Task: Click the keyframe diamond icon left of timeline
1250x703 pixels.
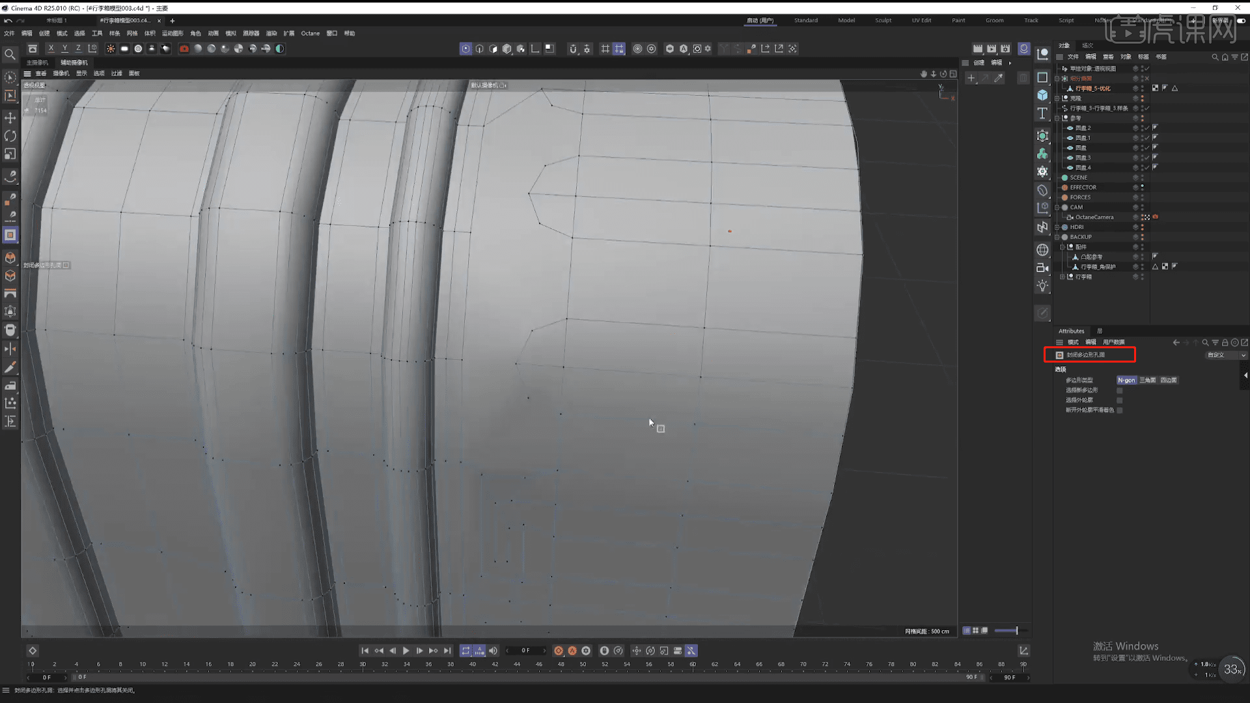Action: tap(33, 651)
